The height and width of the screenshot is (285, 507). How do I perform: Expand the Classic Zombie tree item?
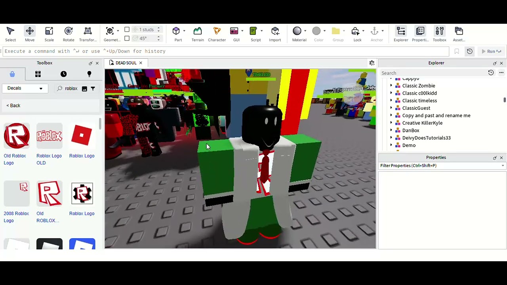click(x=391, y=85)
